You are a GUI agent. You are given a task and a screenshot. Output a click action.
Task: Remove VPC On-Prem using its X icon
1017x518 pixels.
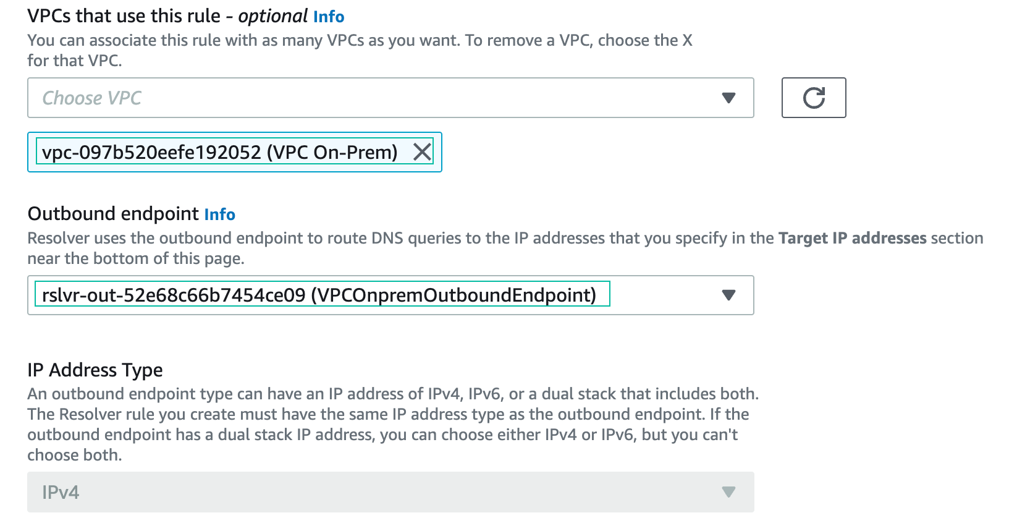422,152
